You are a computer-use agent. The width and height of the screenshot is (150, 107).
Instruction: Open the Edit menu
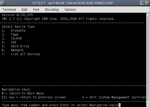(25, 10)
